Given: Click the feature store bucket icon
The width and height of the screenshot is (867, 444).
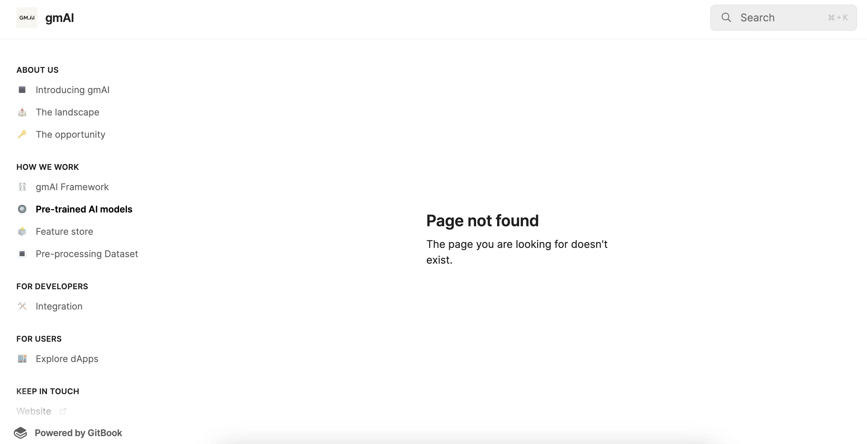Looking at the screenshot, I should coord(22,231).
